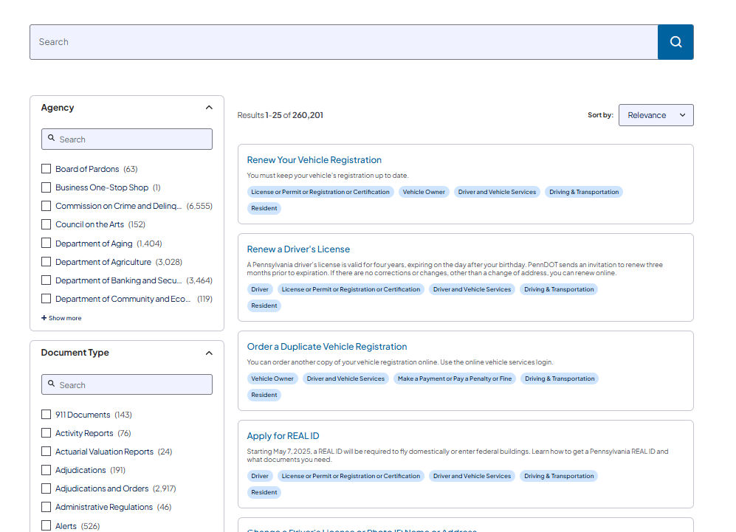Viewport: 736px width, 532px height.
Task: Open the Sort by Relevance dropdown
Action: pos(656,115)
